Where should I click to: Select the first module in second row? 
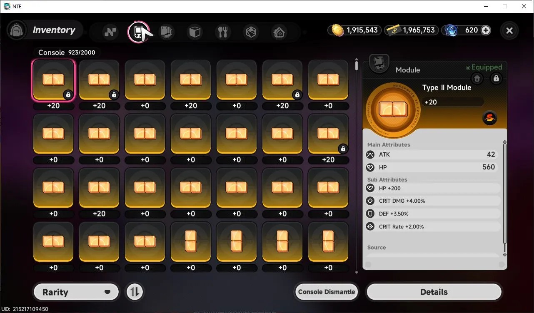pyautogui.click(x=53, y=134)
